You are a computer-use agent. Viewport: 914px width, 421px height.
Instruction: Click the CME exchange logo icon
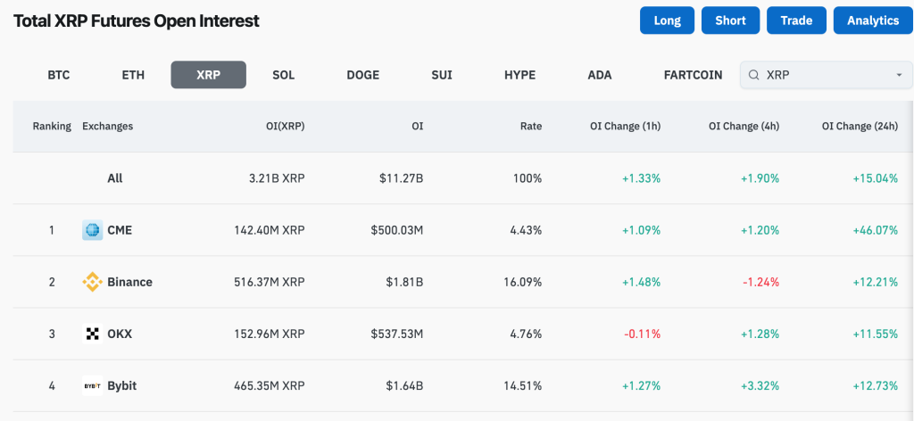[92, 230]
